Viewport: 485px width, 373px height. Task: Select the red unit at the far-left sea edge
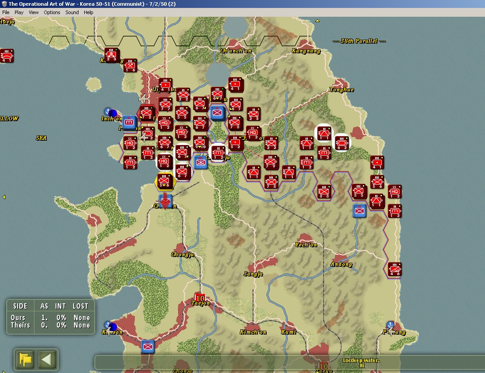7,56
